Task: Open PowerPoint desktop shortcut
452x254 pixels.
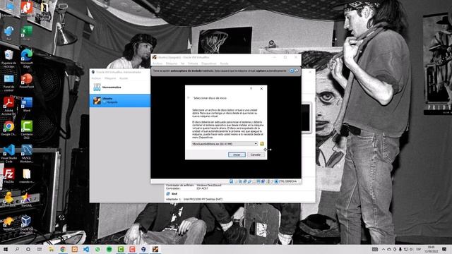Action: [x=27, y=80]
